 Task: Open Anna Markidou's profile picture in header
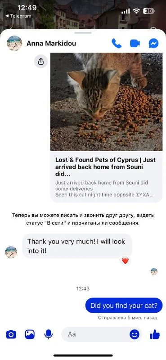point(14,43)
